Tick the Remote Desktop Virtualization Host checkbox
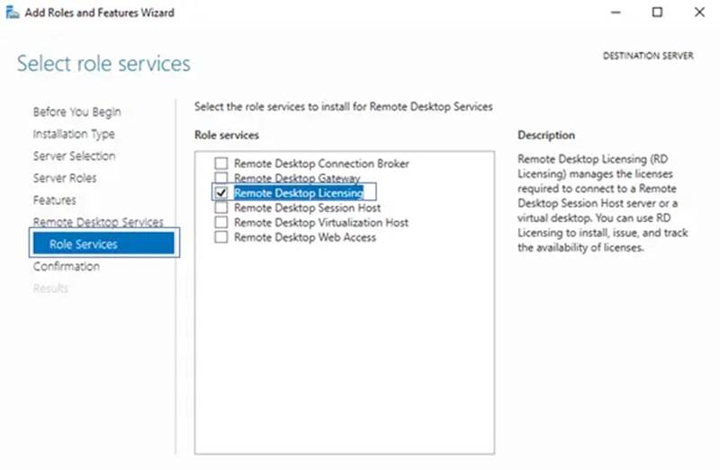 pos(220,222)
